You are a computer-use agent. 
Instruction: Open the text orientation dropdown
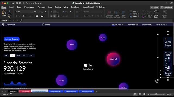66,12
